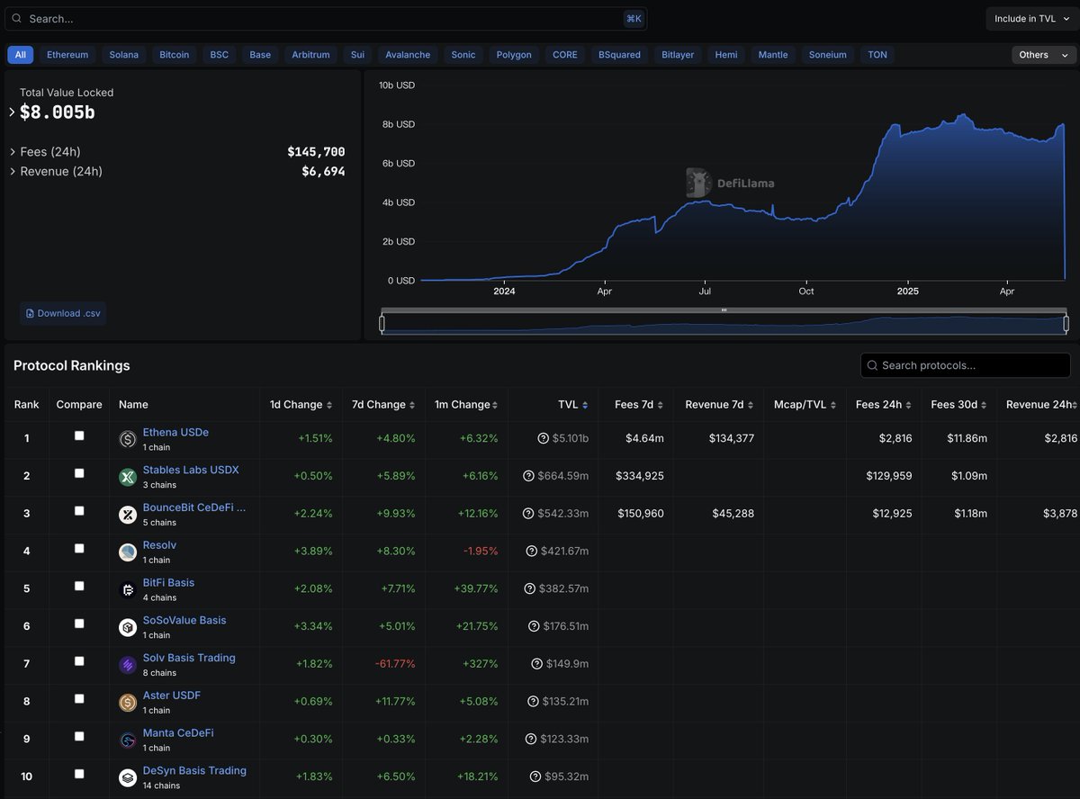Click the DeSyn Basis Trading logo icon
The height and width of the screenshot is (799, 1080).
[x=128, y=777]
